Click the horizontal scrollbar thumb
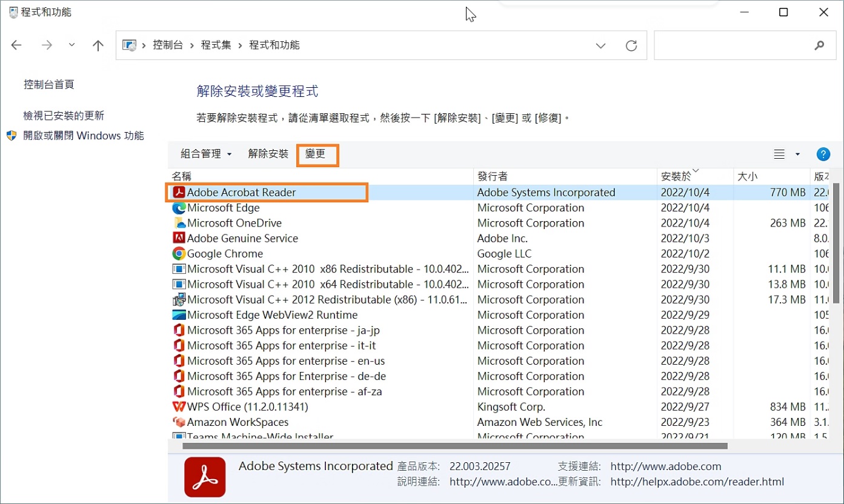Screen dimensions: 844x504 tap(454, 446)
